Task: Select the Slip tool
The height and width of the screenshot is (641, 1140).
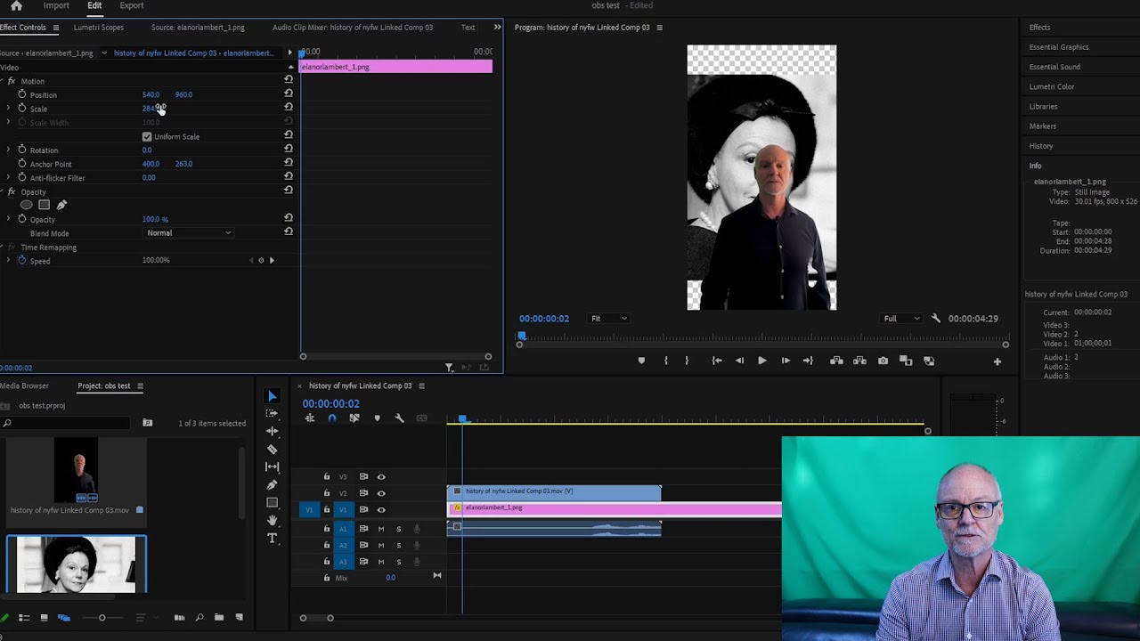Action: pyautogui.click(x=273, y=467)
